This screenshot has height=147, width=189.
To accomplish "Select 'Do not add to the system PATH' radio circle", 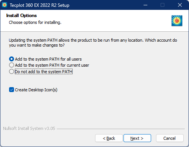I will pyautogui.click(x=11, y=72).
